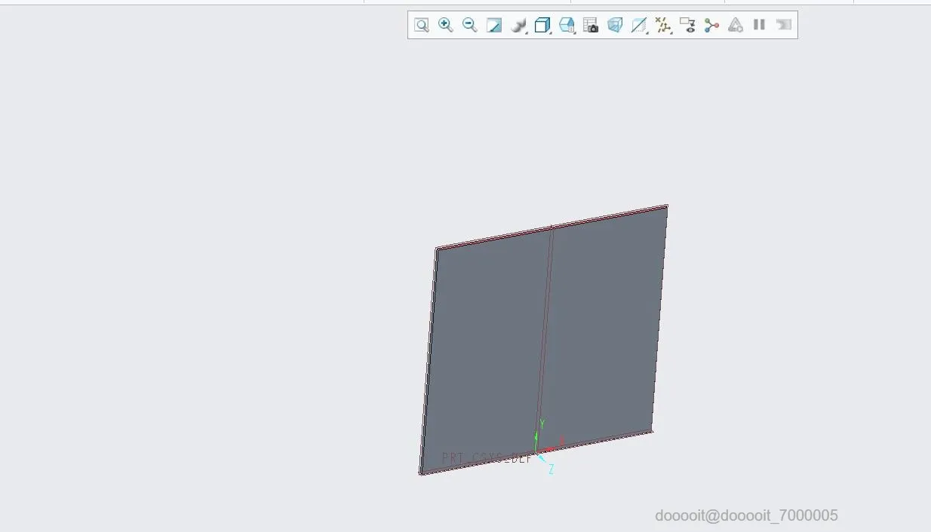Click the Zoom Out magnifier icon

point(470,25)
